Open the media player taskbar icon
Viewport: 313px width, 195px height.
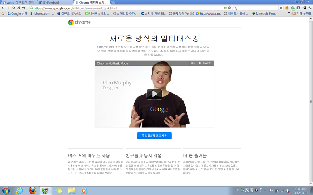tap(84, 191)
